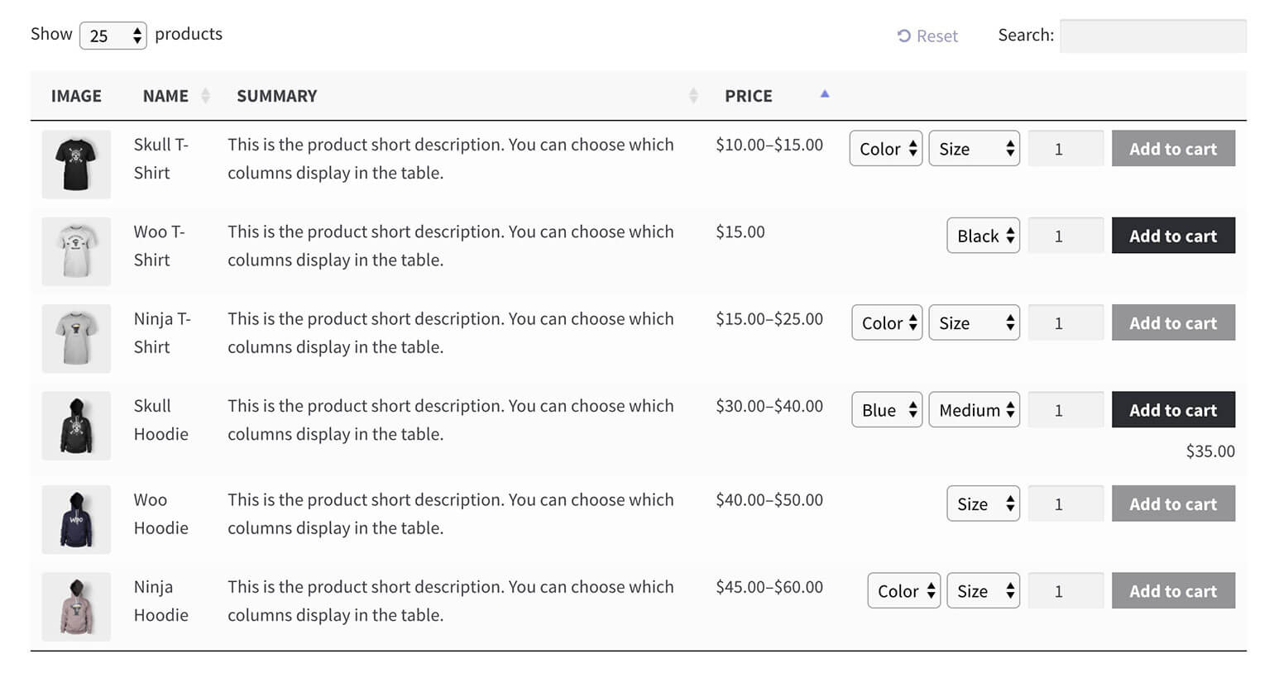Viewport: 1274px width, 673px height.
Task: Open Woo Hoodie product thumbnail
Action: 76,519
